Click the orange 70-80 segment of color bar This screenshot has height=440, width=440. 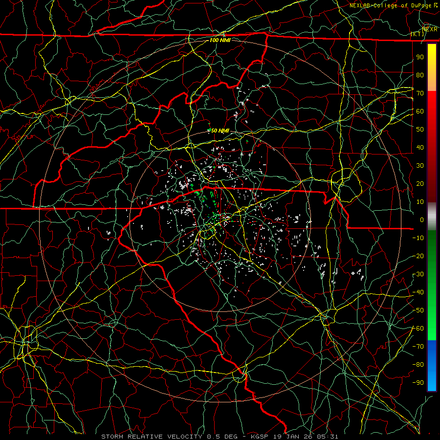[x=432, y=83]
